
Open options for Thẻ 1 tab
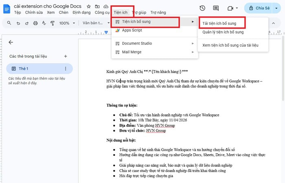pos(66,68)
